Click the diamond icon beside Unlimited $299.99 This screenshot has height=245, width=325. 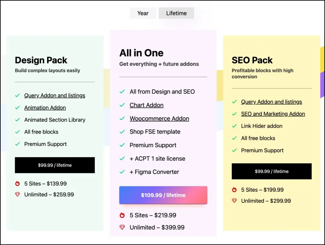tap(235, 201)
